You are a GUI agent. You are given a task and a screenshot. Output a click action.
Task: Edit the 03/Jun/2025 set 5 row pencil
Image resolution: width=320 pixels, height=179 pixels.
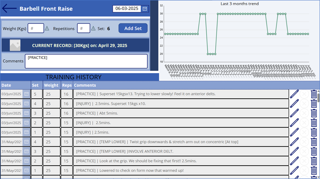[x=294, y=94]
